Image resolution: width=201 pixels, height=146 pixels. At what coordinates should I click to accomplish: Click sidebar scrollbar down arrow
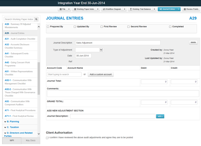tap(39, 134)
